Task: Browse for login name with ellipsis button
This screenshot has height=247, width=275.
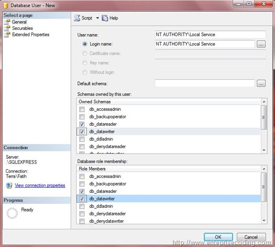Action: pyautogui.click(x=261, y=44)
